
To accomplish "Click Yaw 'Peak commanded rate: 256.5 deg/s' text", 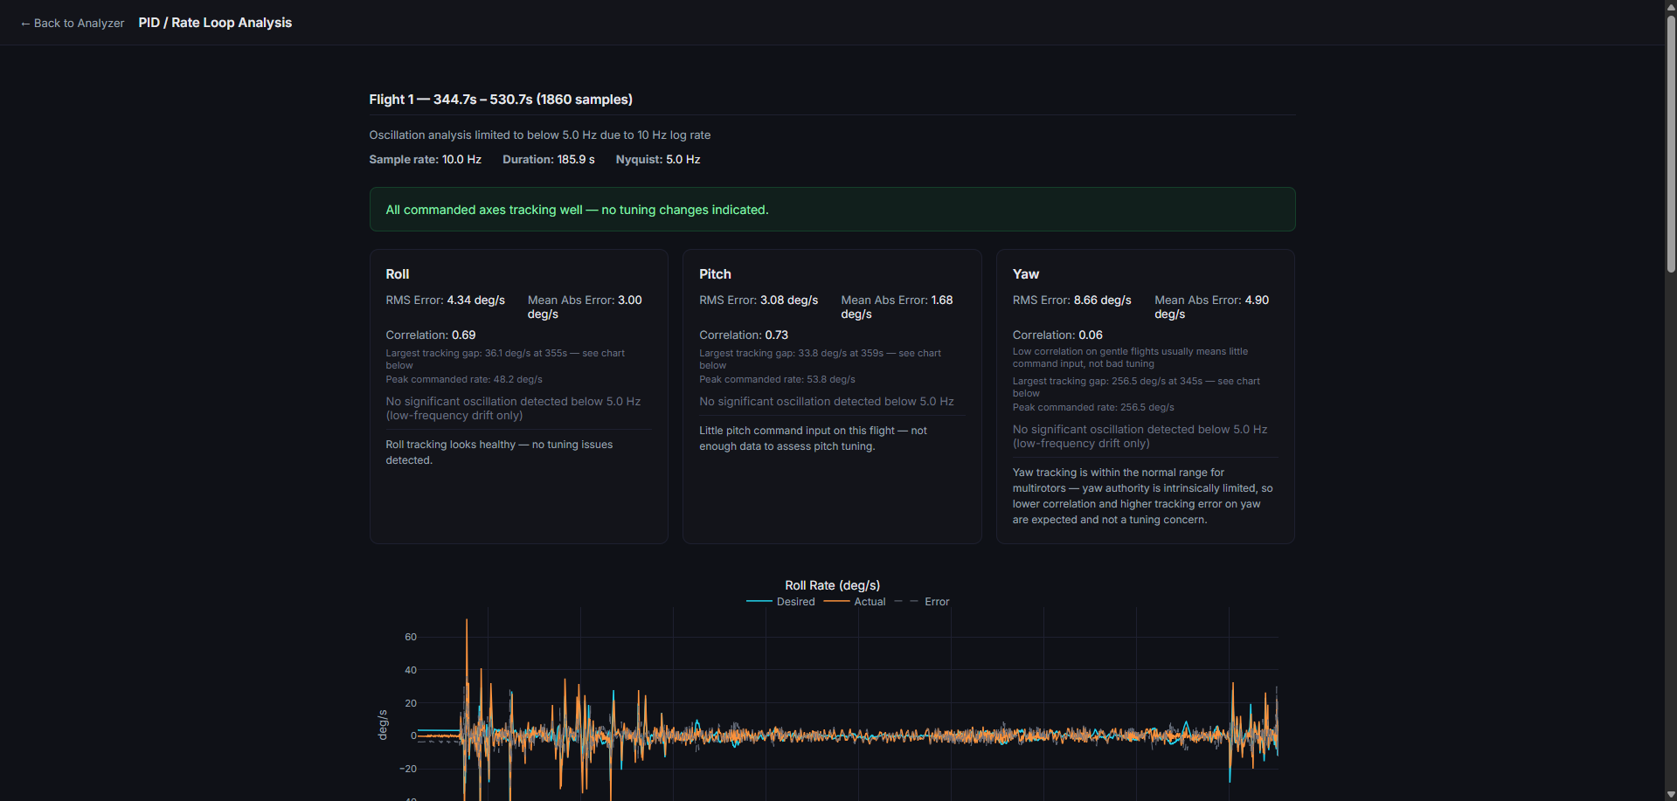I will click(1093, 408).
